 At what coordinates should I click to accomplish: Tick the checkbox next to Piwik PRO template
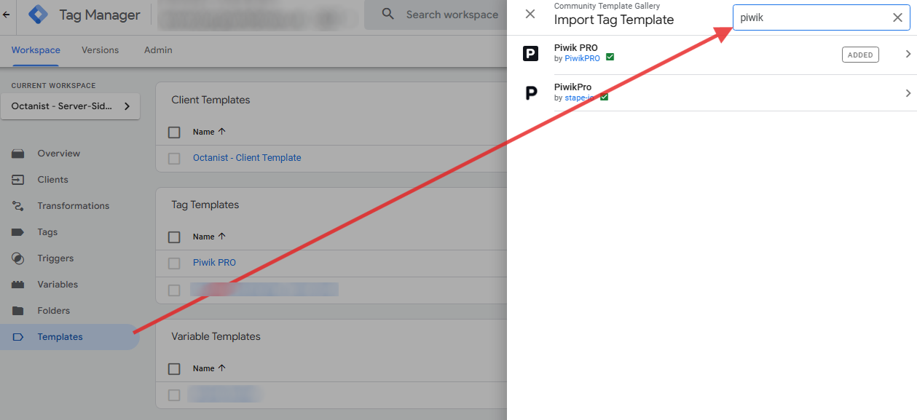(x=173, y=263)
